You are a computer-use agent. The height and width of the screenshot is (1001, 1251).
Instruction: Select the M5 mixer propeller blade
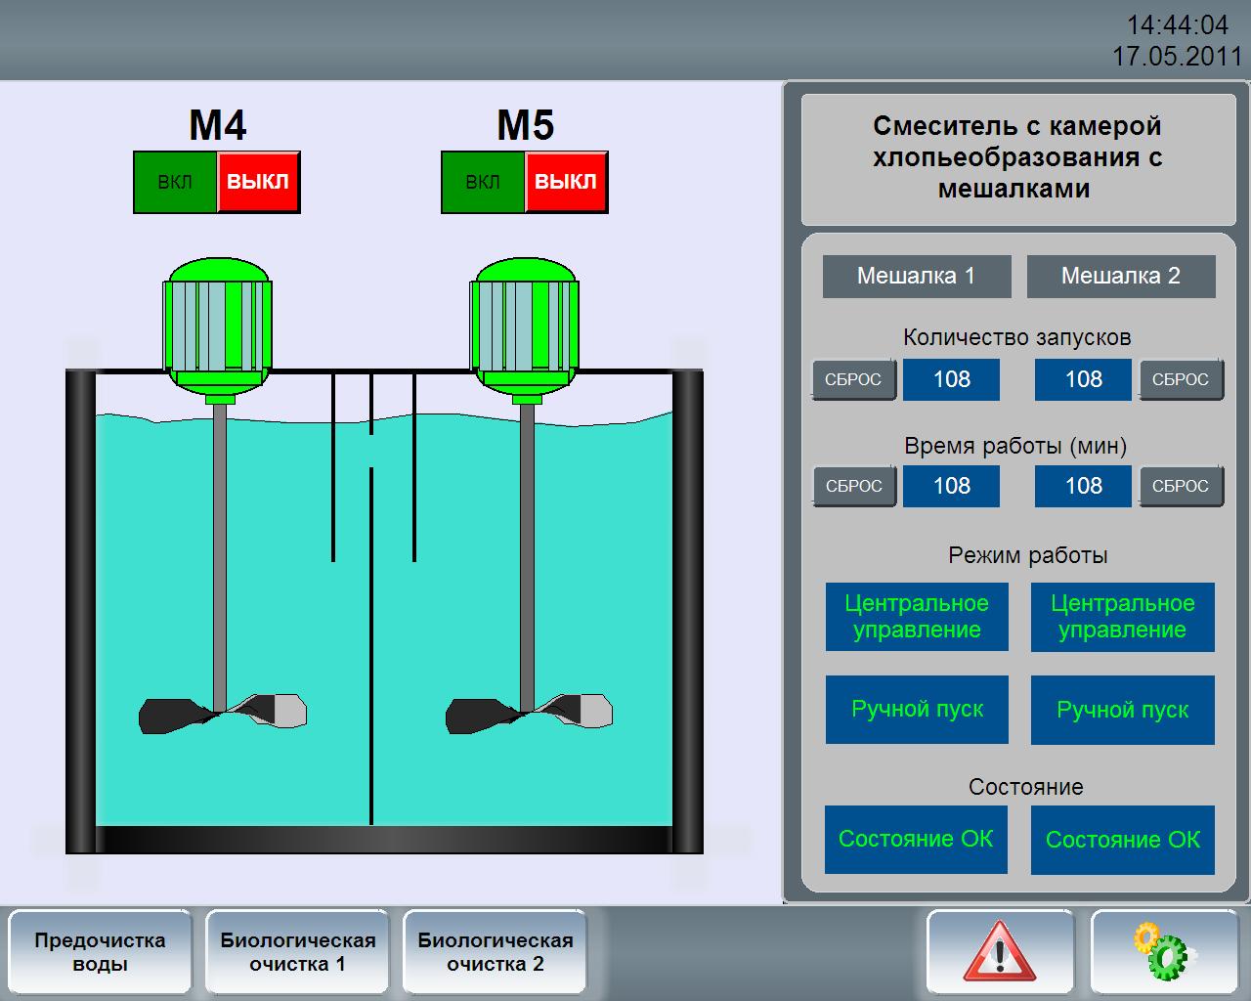530,713
